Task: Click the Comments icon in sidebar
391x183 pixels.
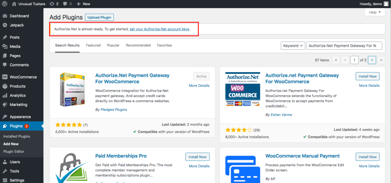Action: click(x=5, y=65)
